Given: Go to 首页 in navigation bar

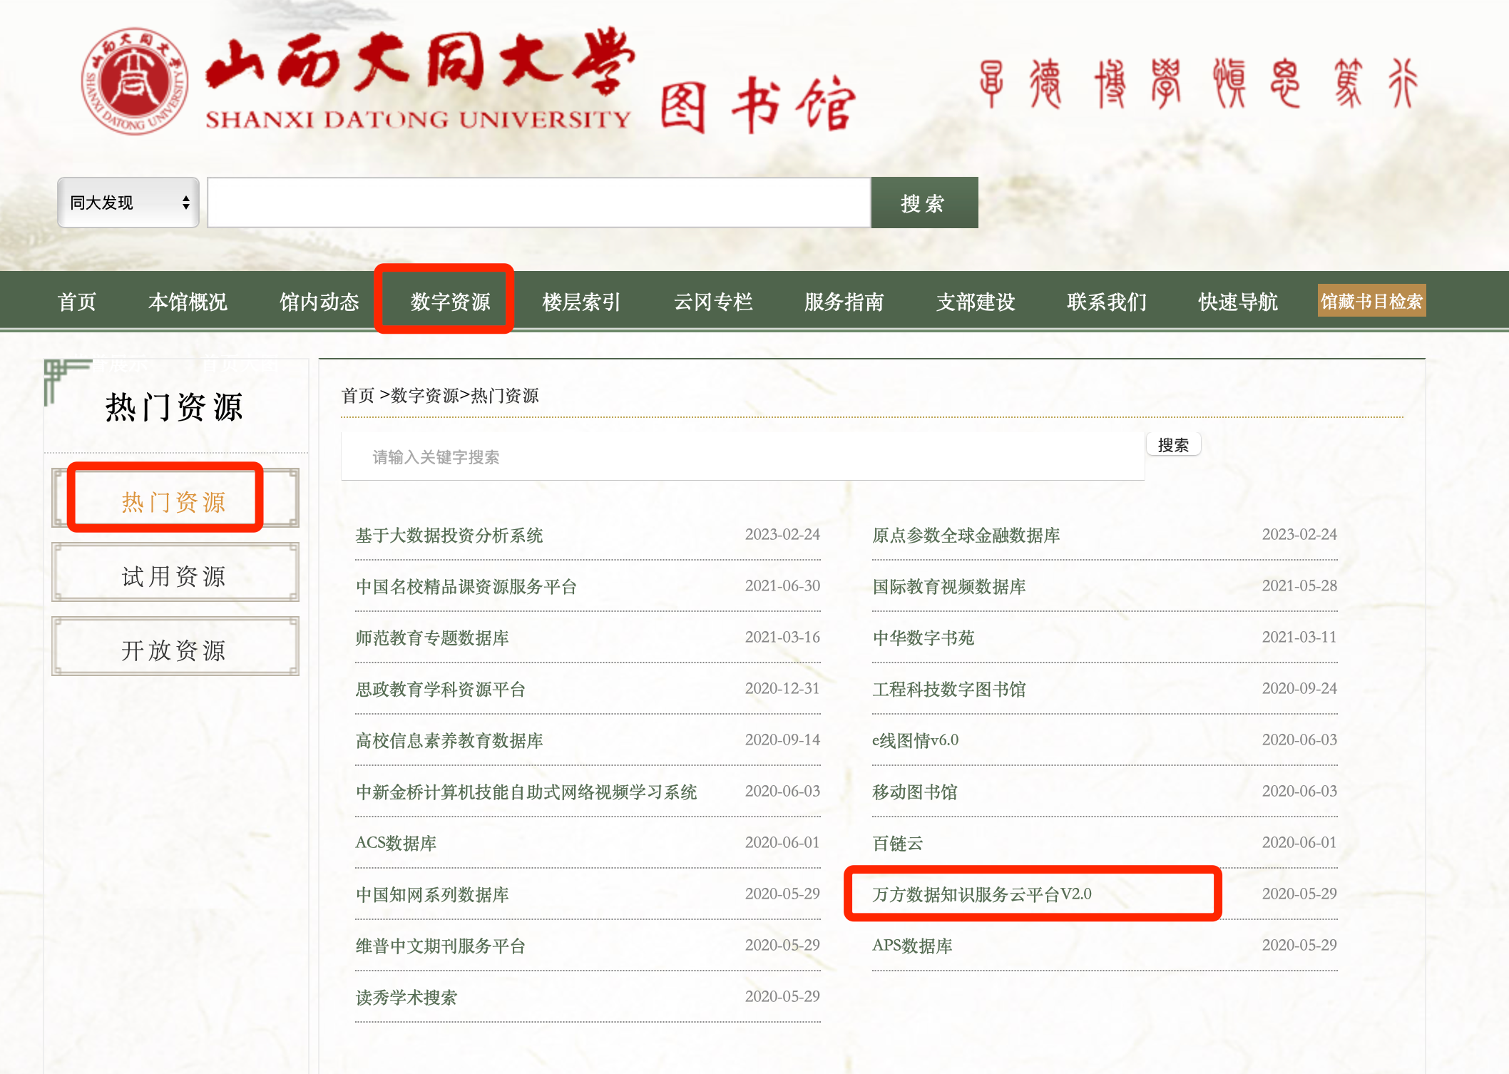Looking at the screenshot, I should pos(77,302).
